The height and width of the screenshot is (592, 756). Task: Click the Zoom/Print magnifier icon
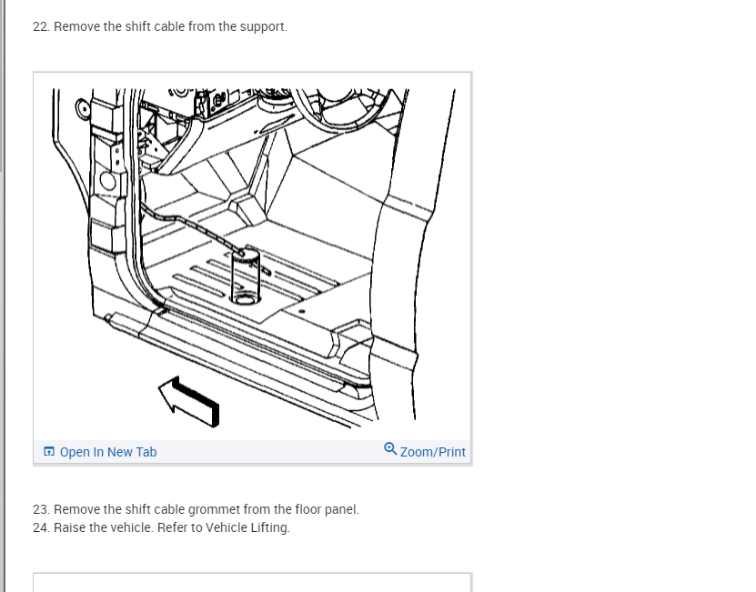pos(390,449)
